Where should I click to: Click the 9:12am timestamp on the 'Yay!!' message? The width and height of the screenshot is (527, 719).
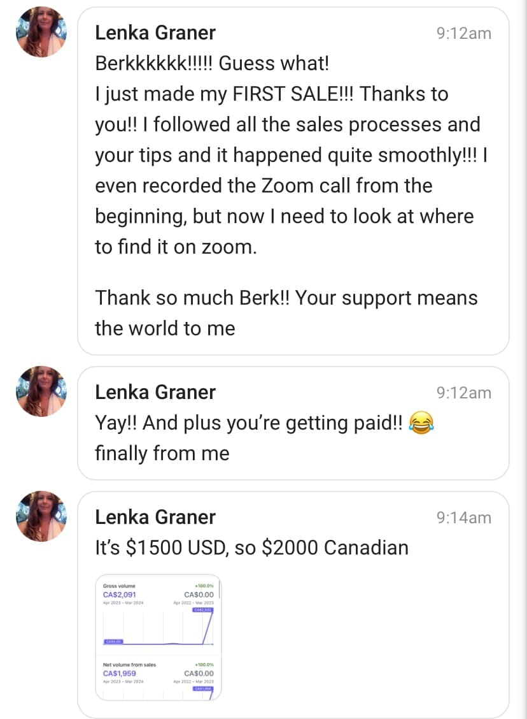click(x=463, y=393)
